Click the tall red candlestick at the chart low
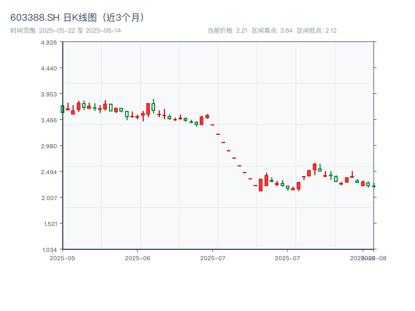The width and height of the screenshot is (415, 311). [x=261, y=185]
